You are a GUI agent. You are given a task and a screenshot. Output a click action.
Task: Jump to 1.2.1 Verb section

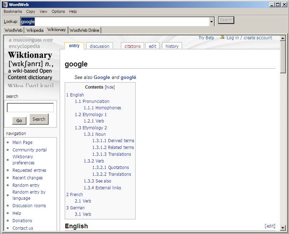click(x=94, y=121)
